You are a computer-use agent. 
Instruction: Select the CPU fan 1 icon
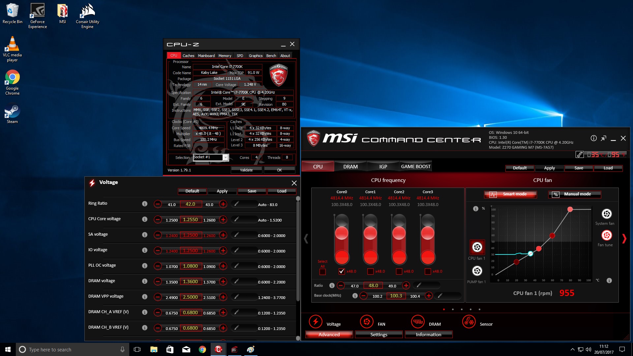tap(477, 247)
